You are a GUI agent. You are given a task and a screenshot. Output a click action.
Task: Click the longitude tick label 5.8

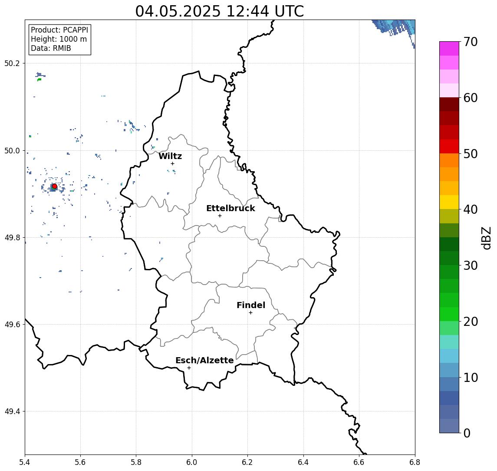click(x=136, y=462)
